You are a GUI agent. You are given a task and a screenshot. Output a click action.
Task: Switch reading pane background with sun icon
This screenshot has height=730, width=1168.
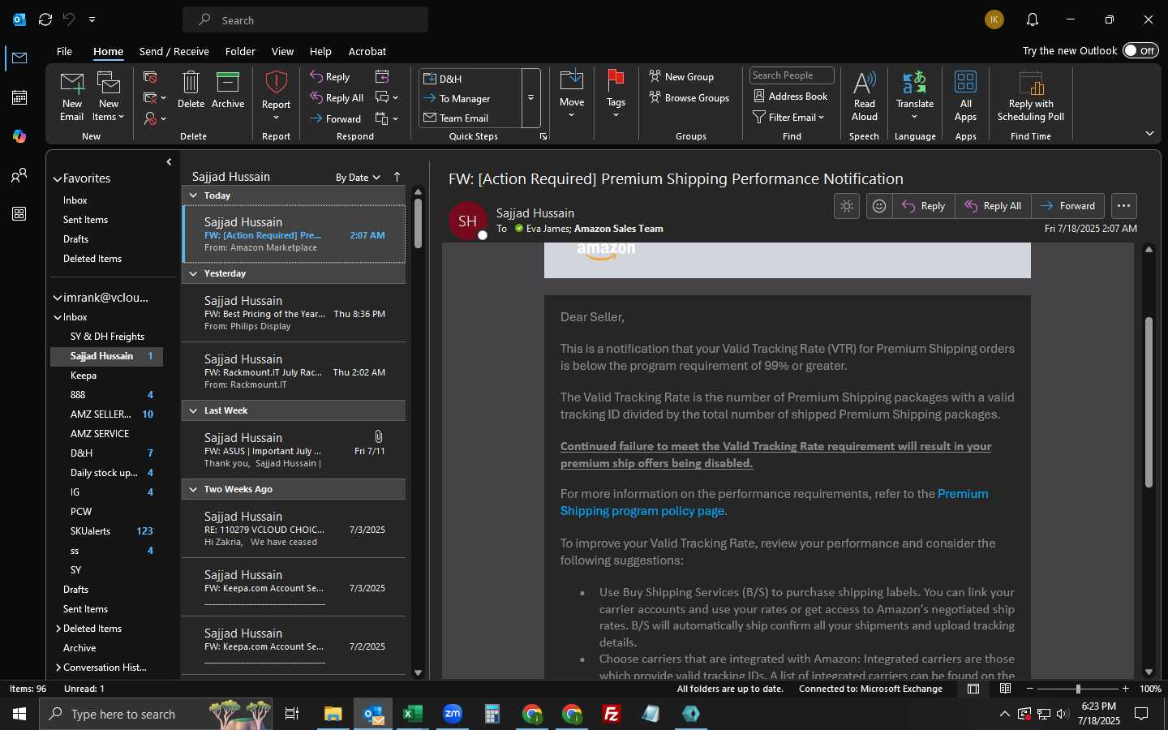(x=847, y=206)
